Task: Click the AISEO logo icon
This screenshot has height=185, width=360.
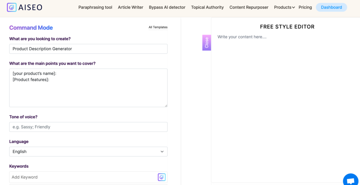Action: coord(12,7)
